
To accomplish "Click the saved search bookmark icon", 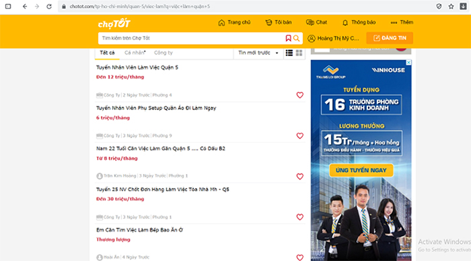I will 289,38.
